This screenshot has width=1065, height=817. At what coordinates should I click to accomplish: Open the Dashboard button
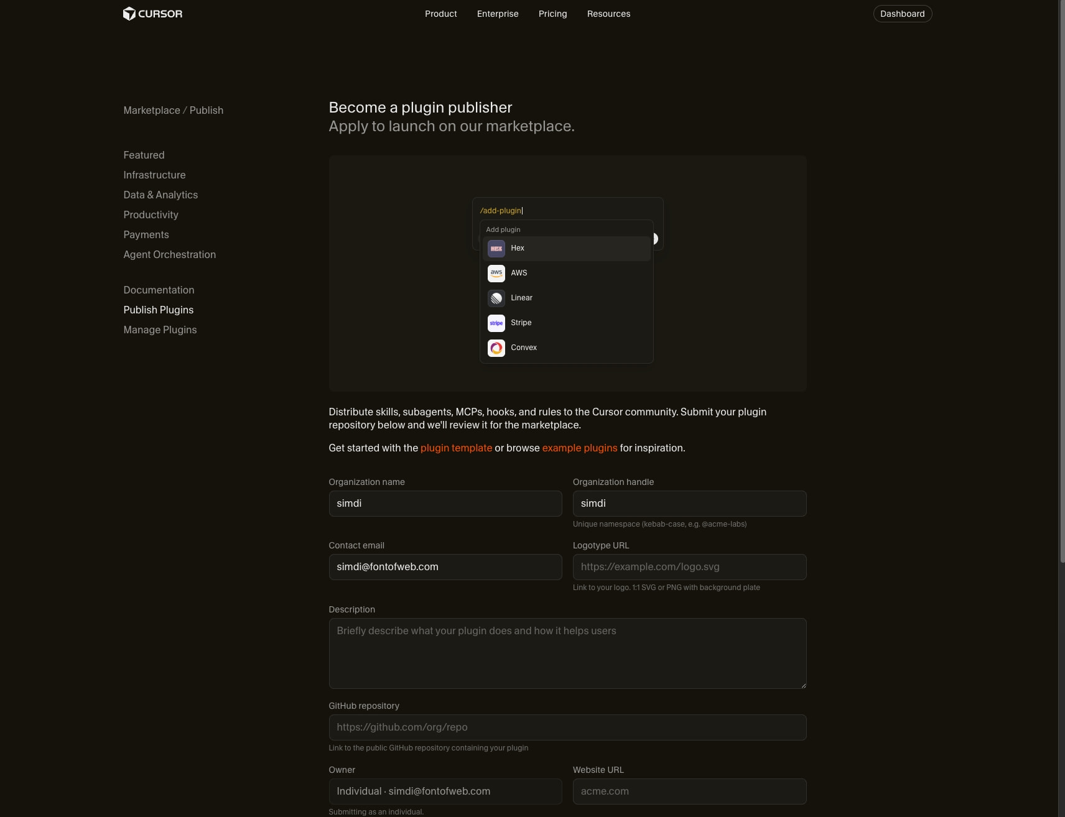pos(903,14)
